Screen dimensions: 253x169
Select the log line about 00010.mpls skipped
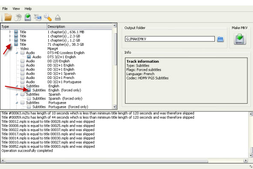pos(48,142)
